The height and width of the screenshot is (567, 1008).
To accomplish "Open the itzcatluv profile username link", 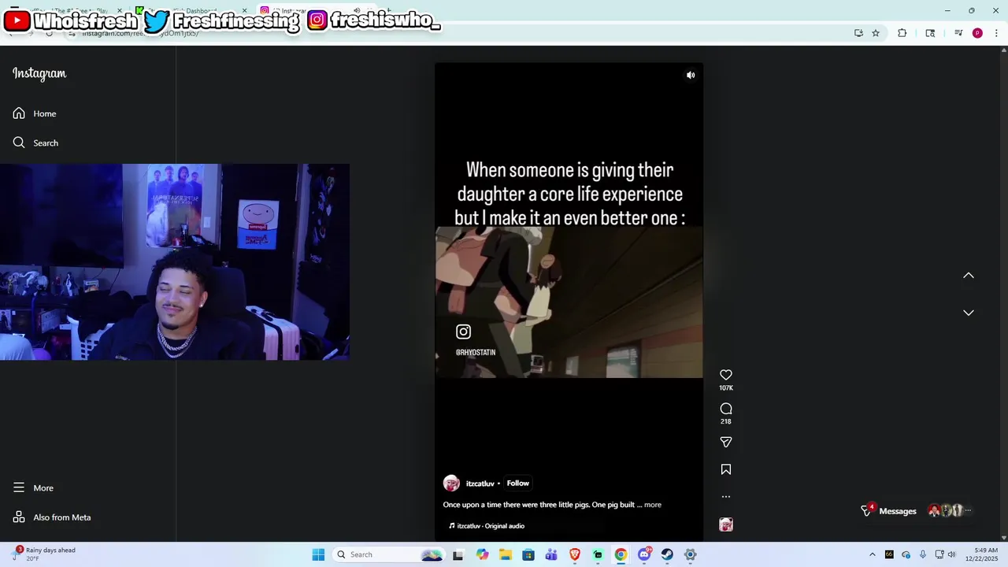I will tap(480, 484).
